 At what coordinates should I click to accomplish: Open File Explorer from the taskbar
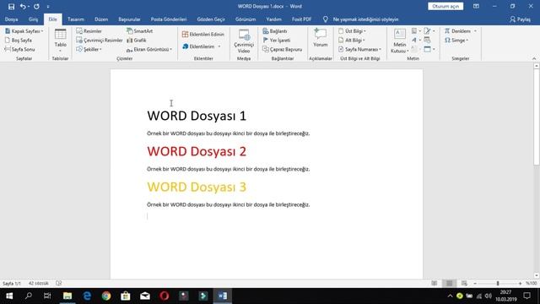(x=67, y=296)
